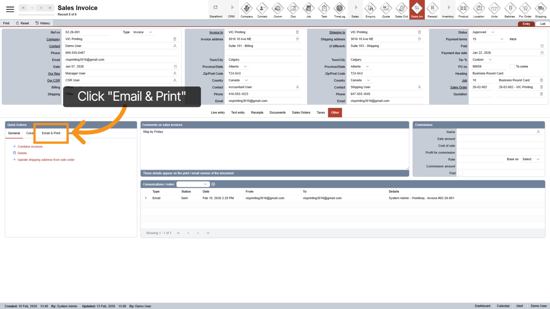Click the "Combine invoices" link
This screenshot has height=309, width=550.
pos(29,146)
